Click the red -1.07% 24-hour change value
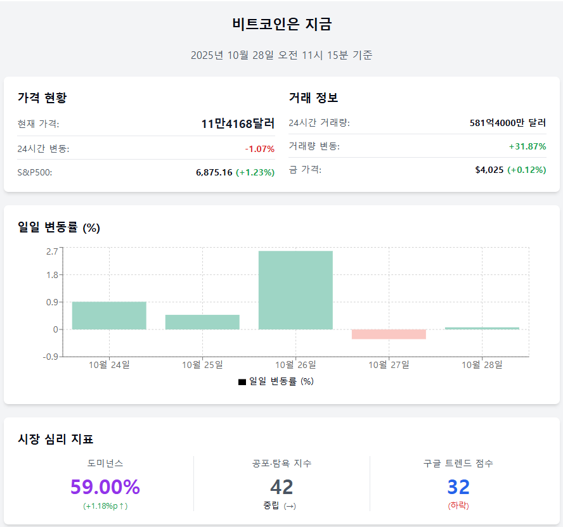 259,149
